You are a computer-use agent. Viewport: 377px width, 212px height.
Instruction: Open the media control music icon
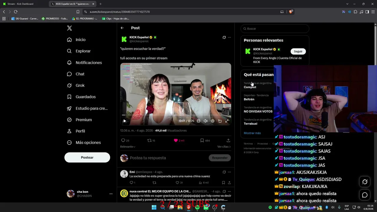pos(361,12)
